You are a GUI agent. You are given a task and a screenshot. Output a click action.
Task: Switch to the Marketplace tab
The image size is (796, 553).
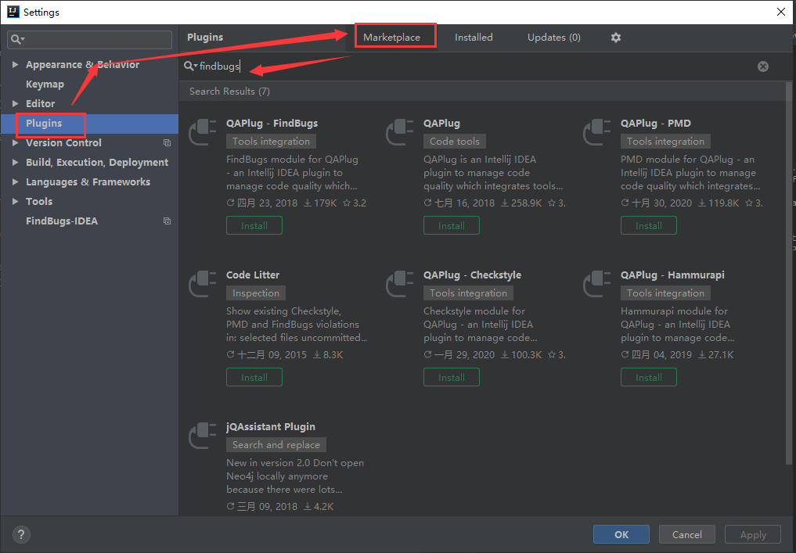click(394, 37)
